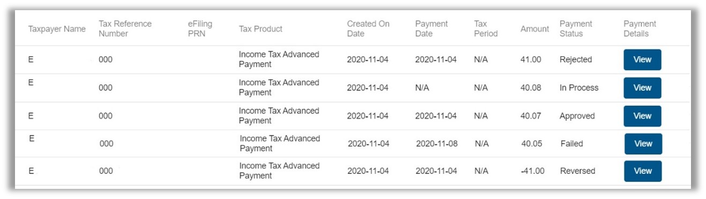
Task: Click the Amount column header
Action: tap(534, 29)
